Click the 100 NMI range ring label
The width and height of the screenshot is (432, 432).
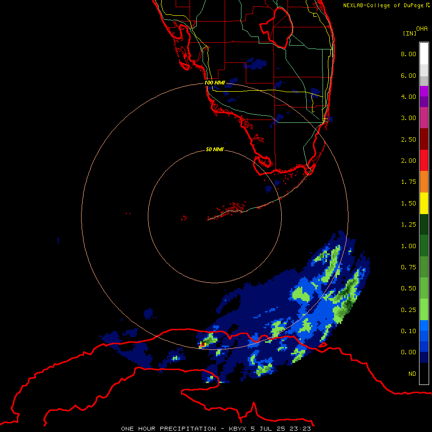[x=215, y=83]
